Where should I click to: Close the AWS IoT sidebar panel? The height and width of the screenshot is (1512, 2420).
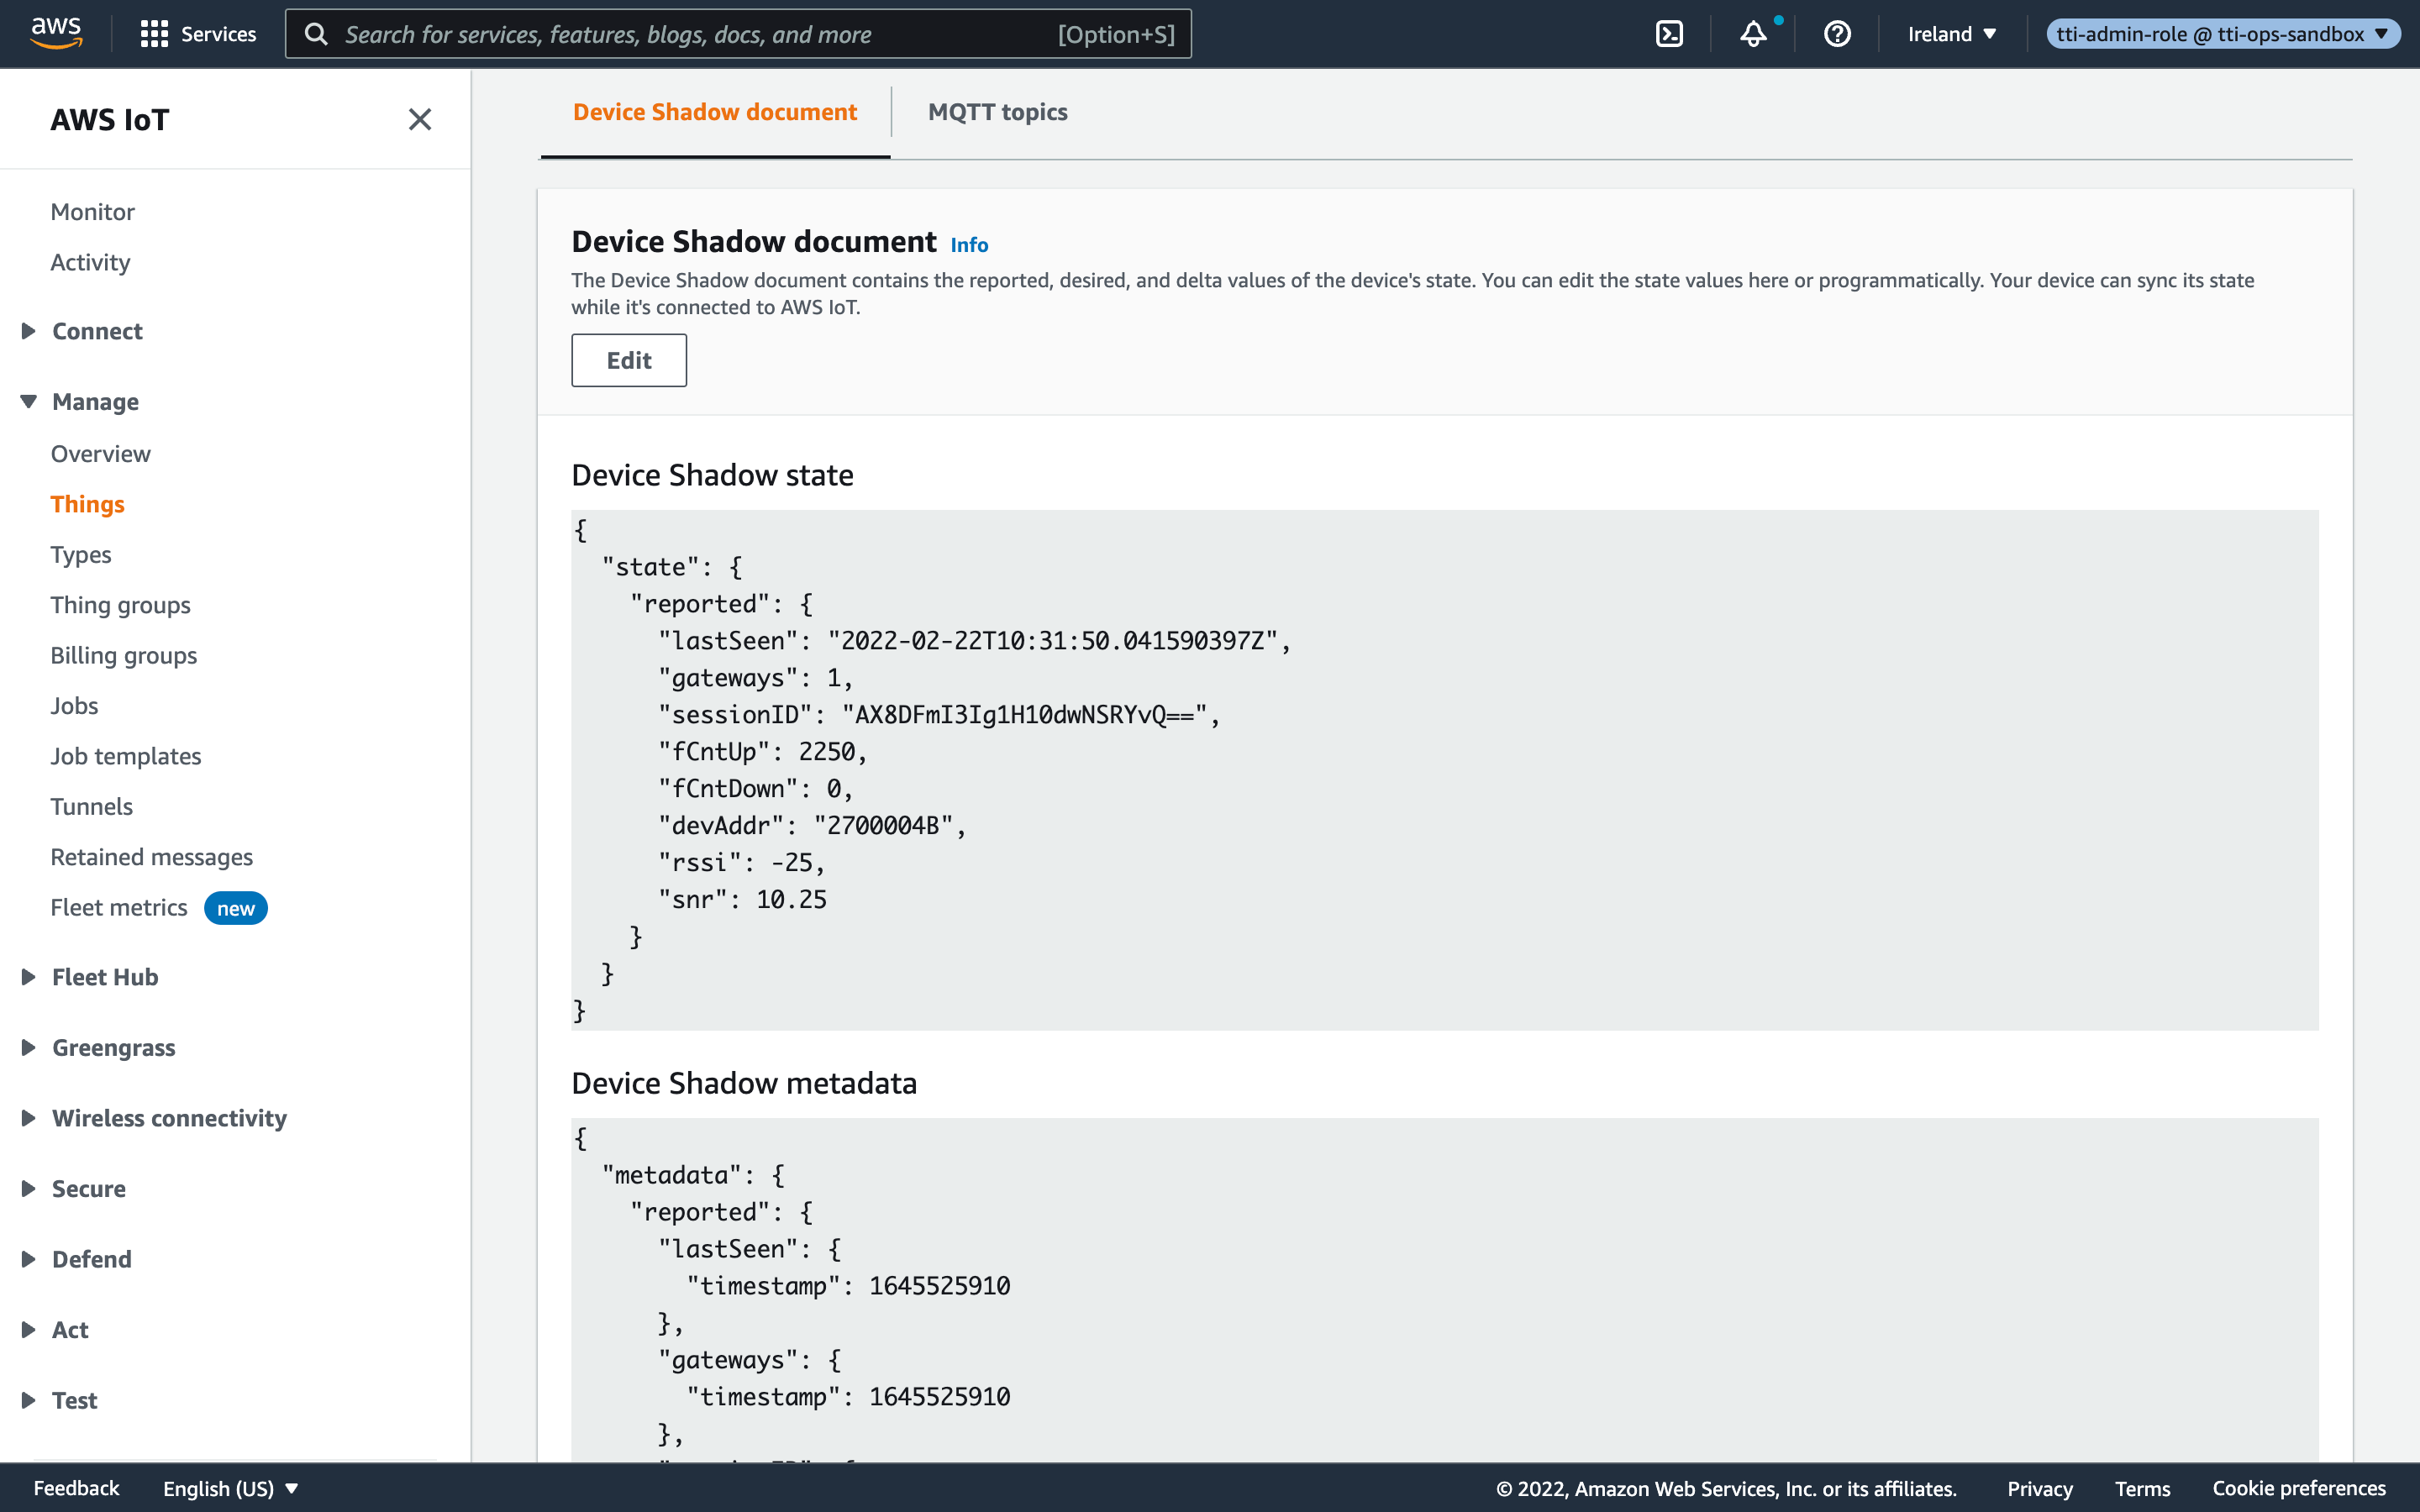[420, 120]
